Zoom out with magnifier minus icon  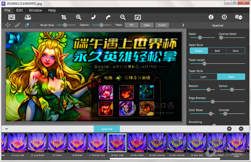pos(123,17)
